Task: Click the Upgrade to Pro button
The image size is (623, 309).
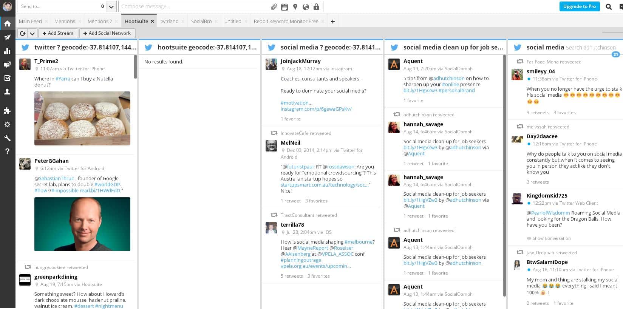Action: point(579,6)
